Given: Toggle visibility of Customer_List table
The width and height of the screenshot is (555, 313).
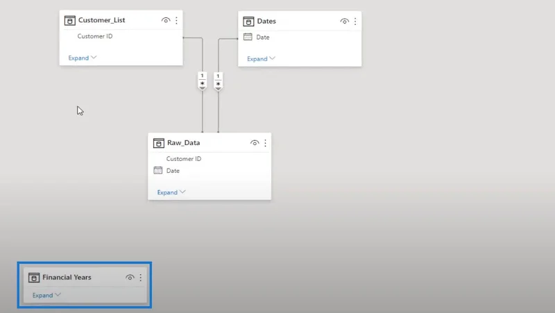Looking at the screenshot, I should point(166,20).
